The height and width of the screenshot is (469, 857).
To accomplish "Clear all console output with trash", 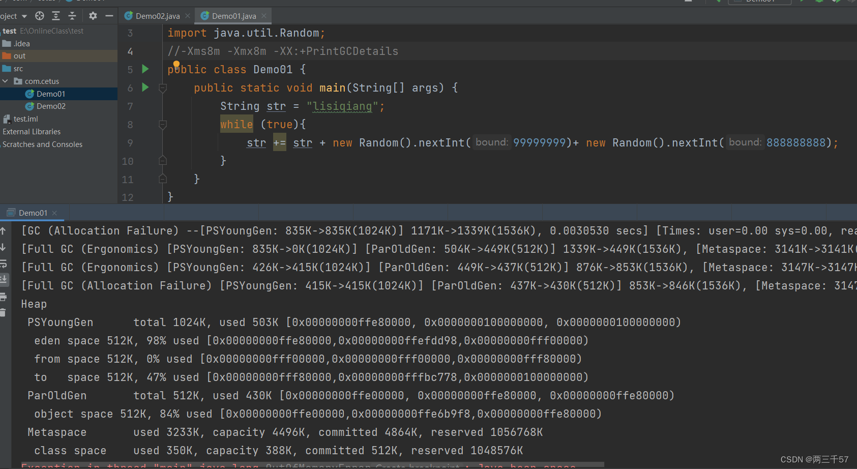I will [x=3, y=313].
